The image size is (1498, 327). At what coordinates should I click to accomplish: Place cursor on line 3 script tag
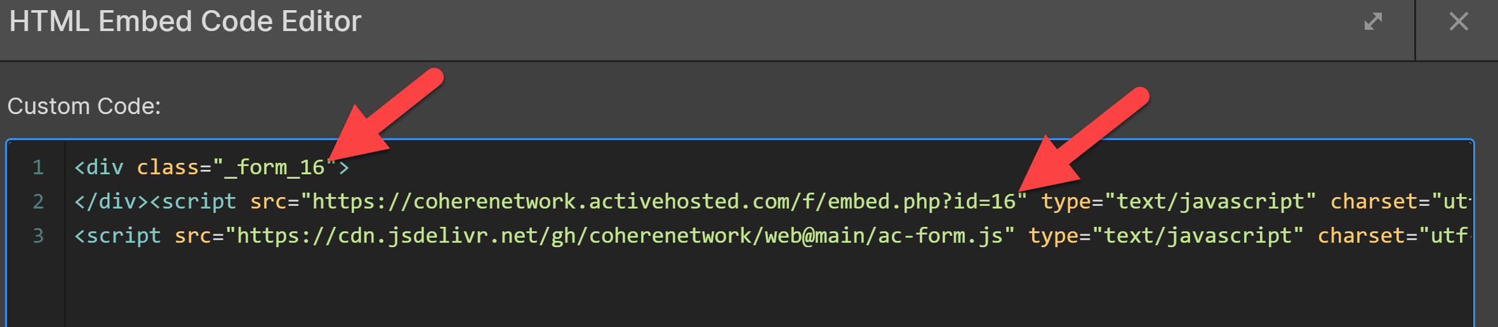(117, 236)
